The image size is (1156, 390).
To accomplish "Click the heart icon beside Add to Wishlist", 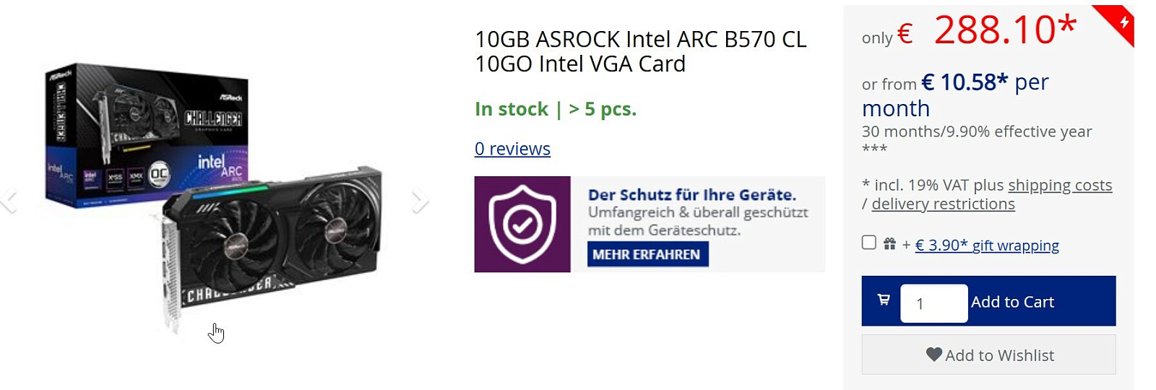I will 934,355.
